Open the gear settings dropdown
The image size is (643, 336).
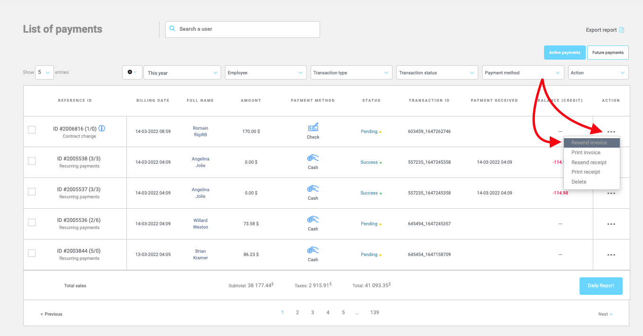(132, 72)
